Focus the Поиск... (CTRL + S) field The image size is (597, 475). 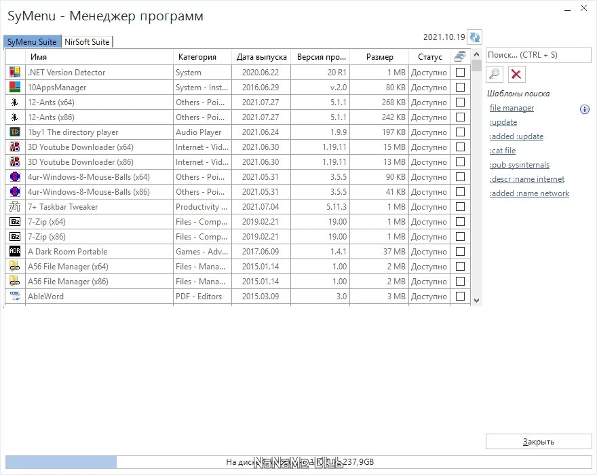(x=539, y=55)
